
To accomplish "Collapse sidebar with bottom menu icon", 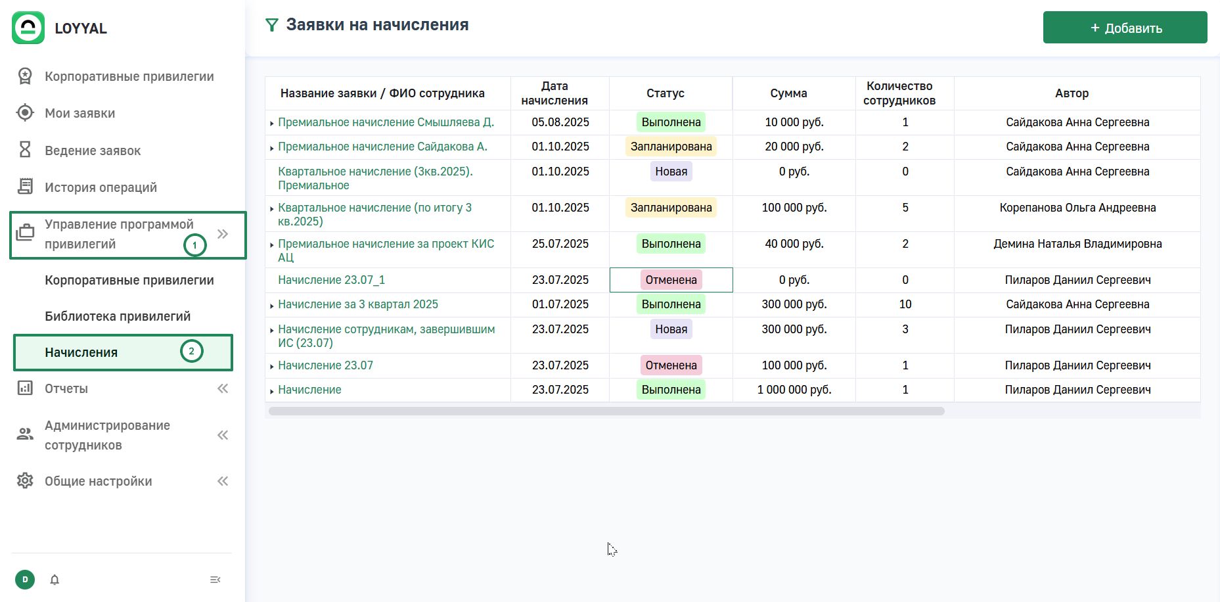I will tap(215, 580).
